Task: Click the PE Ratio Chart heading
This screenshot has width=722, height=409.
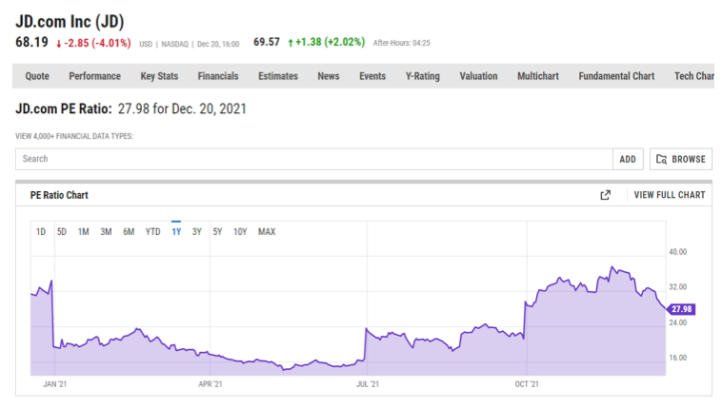Action: pos(59,195)
